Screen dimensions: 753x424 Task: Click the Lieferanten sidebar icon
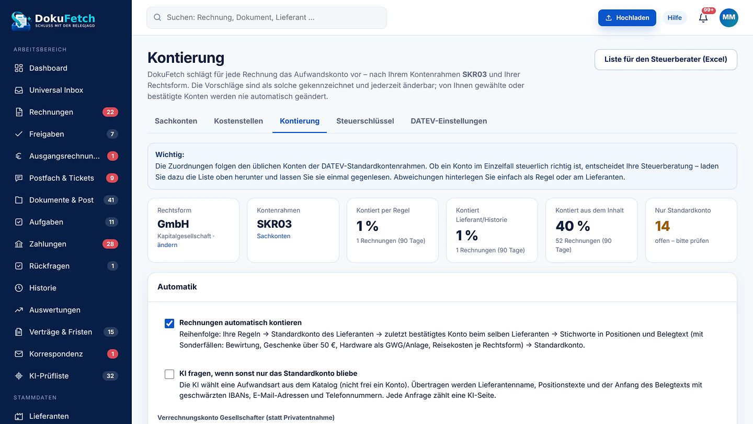(x=19, y=416)
